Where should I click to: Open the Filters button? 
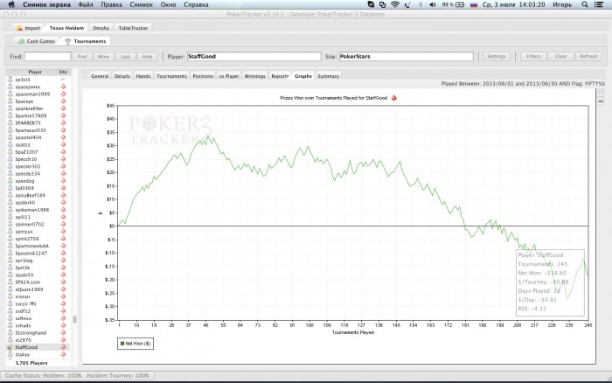click(x=533, y=56)
